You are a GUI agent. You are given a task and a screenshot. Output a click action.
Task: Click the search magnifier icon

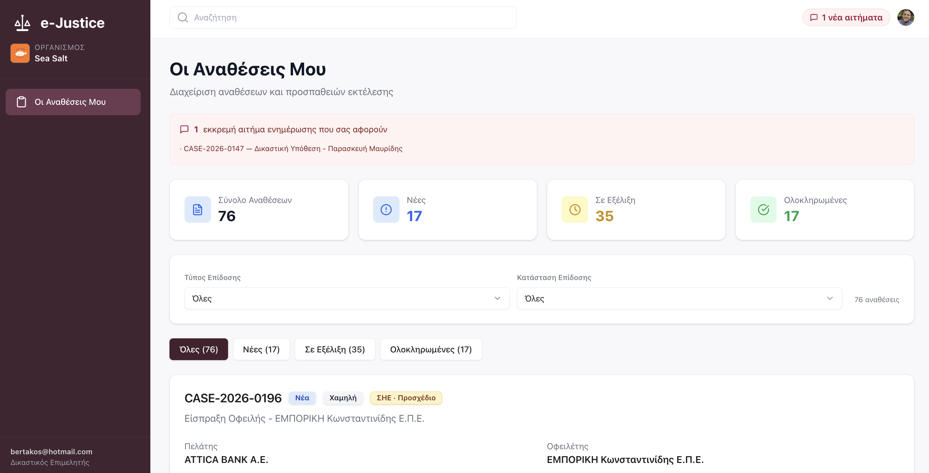click(183, 17)
